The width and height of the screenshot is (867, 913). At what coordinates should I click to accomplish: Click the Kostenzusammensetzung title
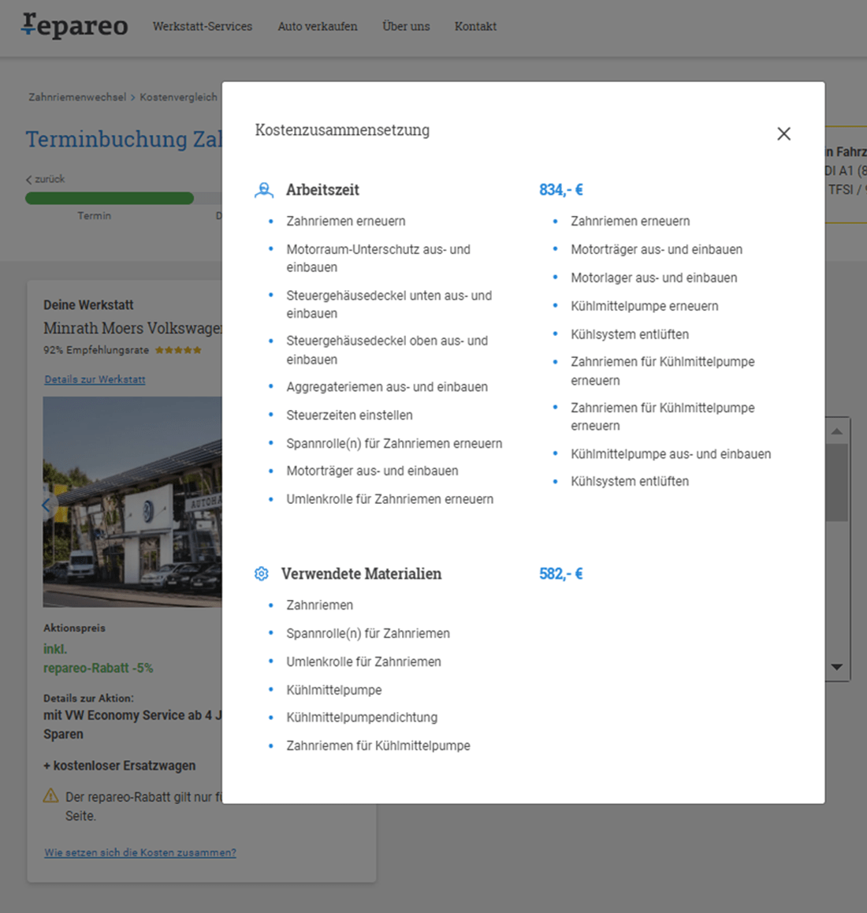[342, 130]
